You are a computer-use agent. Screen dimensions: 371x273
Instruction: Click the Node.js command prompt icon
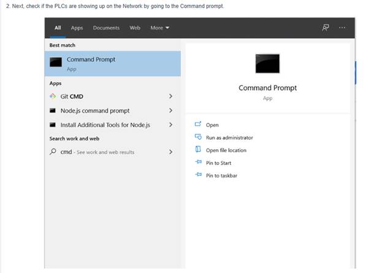(x=53, y=110)
